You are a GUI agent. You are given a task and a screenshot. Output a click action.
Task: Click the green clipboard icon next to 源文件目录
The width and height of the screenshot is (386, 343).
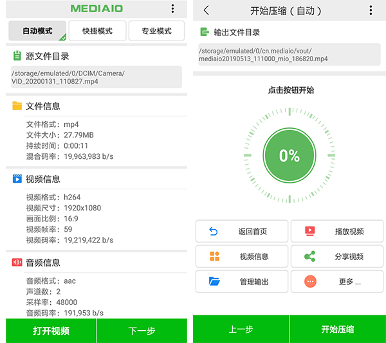tap(17, 55)
